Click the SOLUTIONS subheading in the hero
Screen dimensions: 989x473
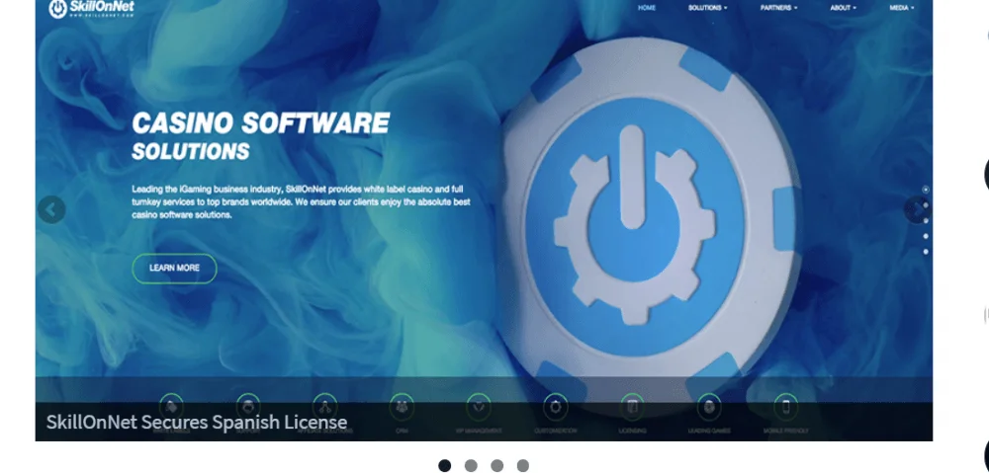[x=191, y=152]
